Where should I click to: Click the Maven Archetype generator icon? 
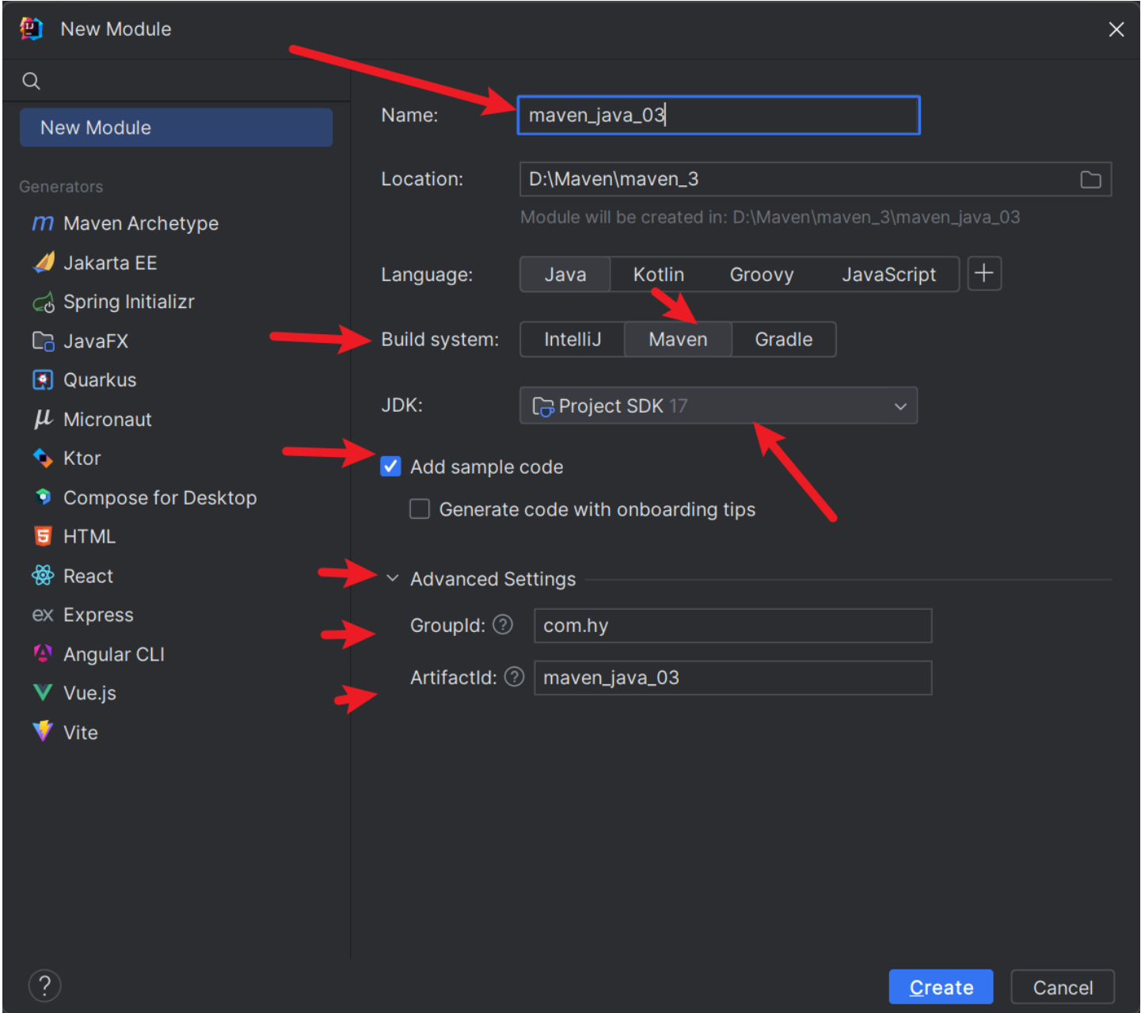tap(43, 223)
